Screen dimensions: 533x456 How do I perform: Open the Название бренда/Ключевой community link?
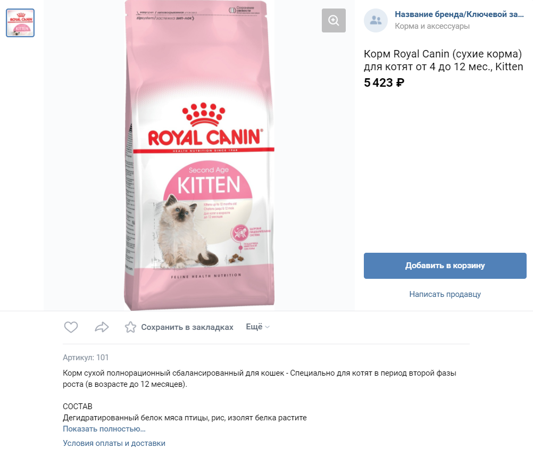pos(459,14)
